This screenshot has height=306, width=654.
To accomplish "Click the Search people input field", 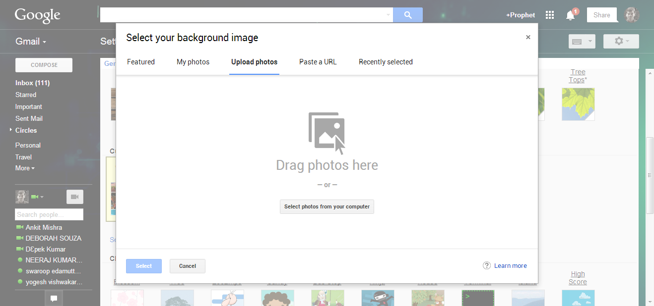I will click(x=49, y=214).
